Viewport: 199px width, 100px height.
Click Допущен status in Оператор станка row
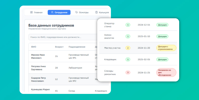point(162,25)
